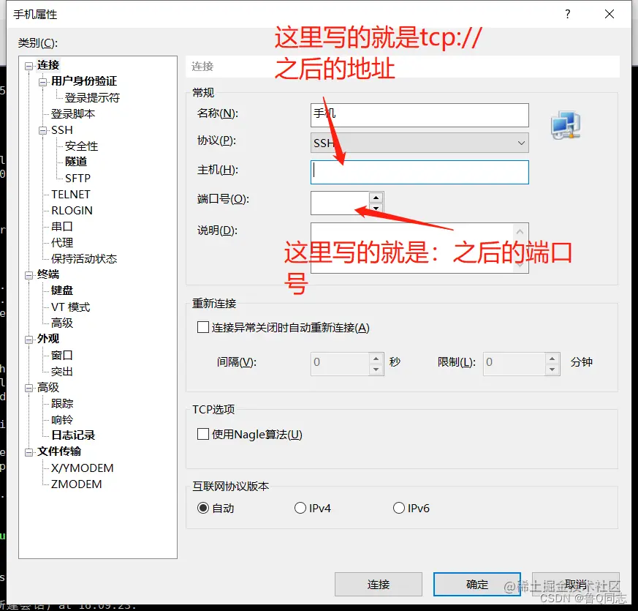
Task: Open the 键盘 keyboard settings page
Action: click(x=62, y=290)
